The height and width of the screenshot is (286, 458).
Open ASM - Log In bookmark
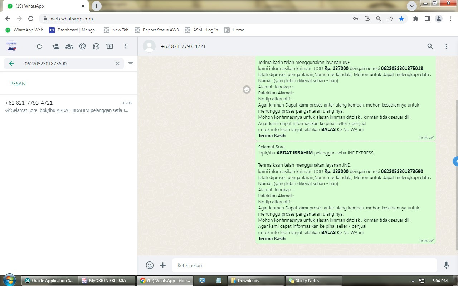click(x=201, y=30)
